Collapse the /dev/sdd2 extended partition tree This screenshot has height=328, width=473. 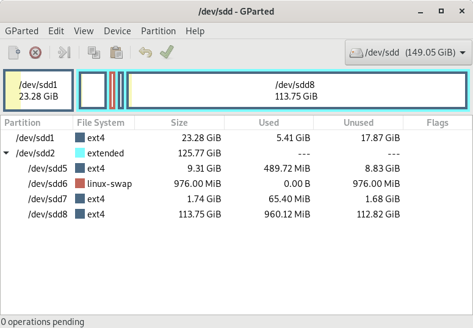point(6,153)
